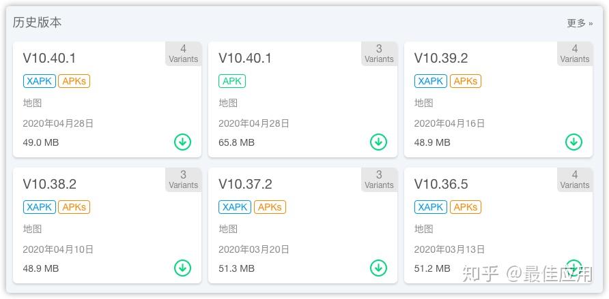Open 3 Variants badge on V10.37.2
609x299 pixels.
(x=379, y=180)
